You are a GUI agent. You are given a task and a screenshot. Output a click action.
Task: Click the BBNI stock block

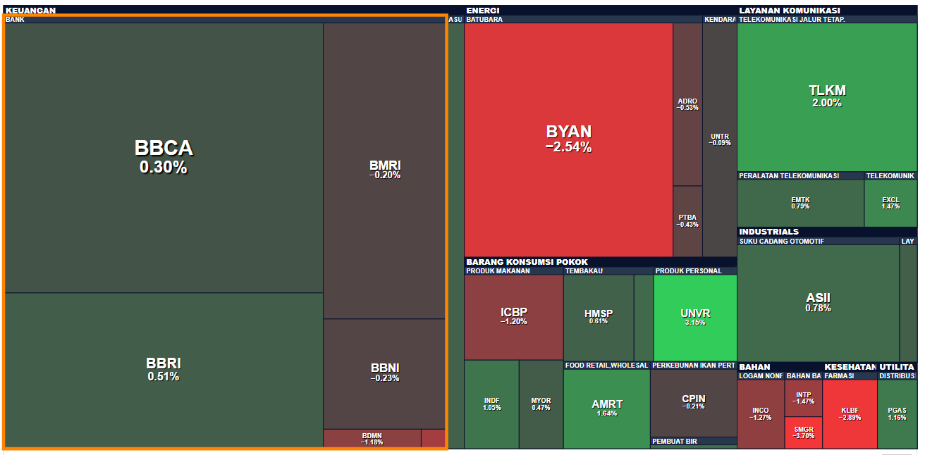tap(384, 373)
